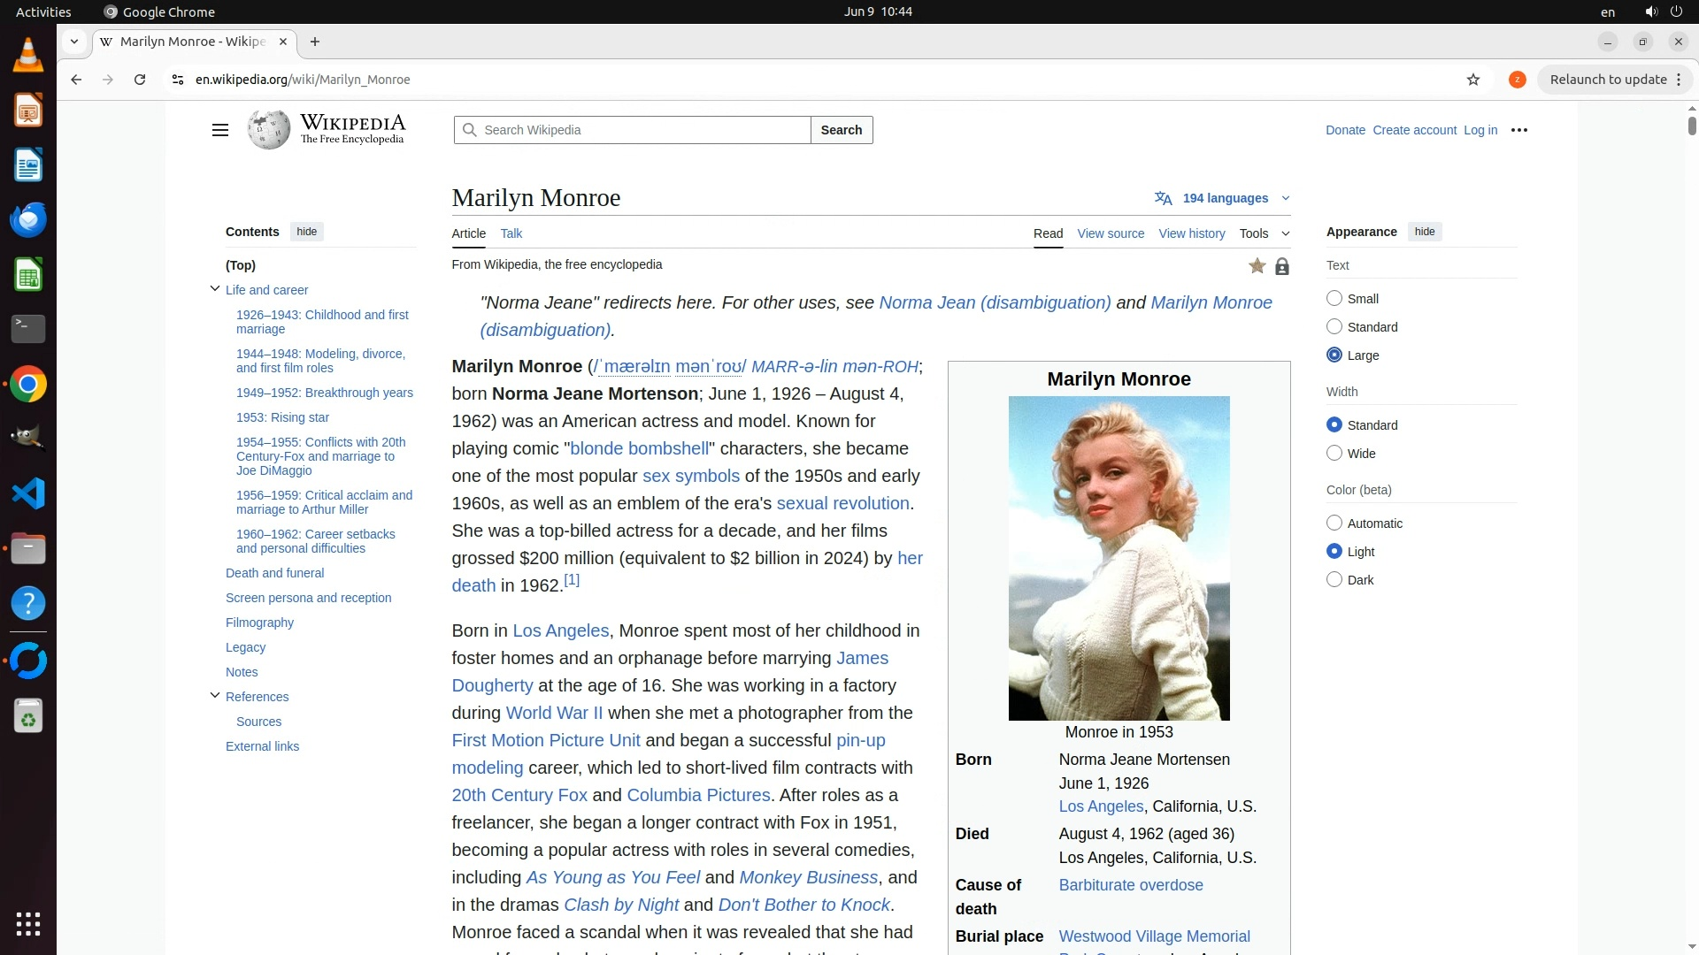The image size is (1699, 955).
Task: Click the Search button
Action: [841, 130]
